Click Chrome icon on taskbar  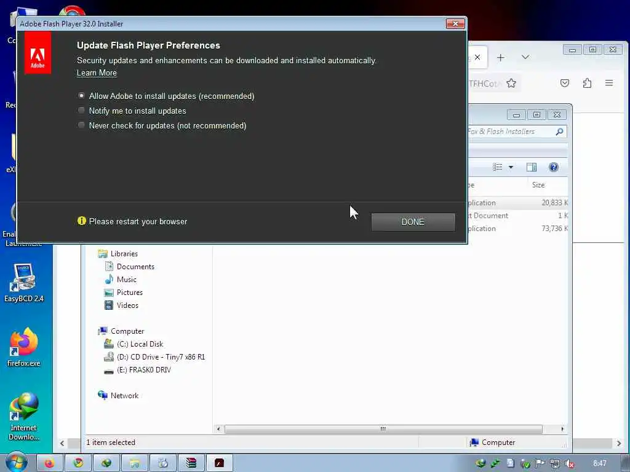pyautogui.click(x=78, y=463)
